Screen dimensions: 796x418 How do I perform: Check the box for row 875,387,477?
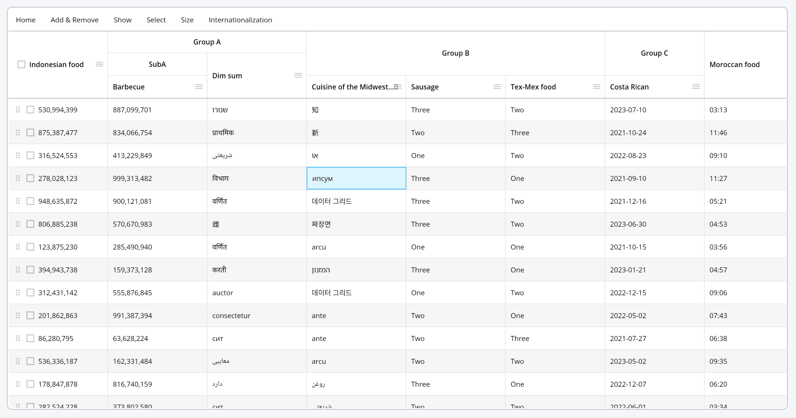(30, 133)
